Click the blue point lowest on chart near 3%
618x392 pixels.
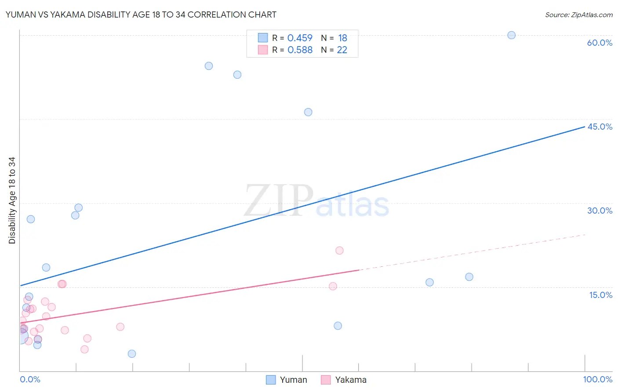[132, 354]
